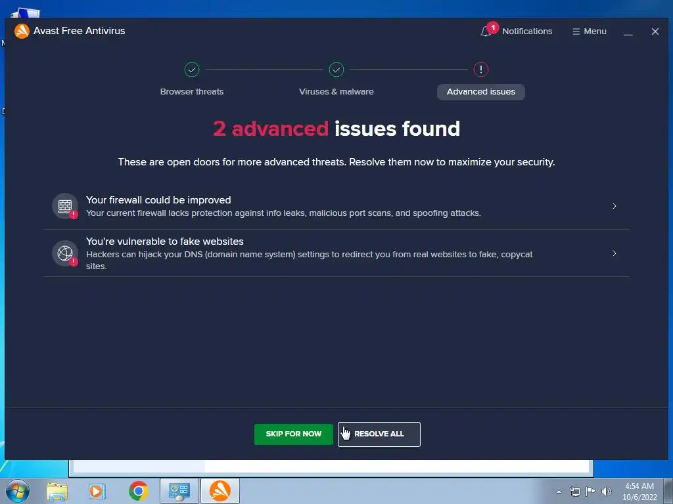Show hidden system tray icons arrow

(x=559, y=492)
